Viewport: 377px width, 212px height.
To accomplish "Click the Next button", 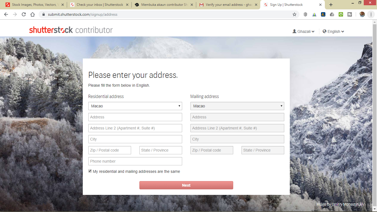I will (x=186, y=185).
